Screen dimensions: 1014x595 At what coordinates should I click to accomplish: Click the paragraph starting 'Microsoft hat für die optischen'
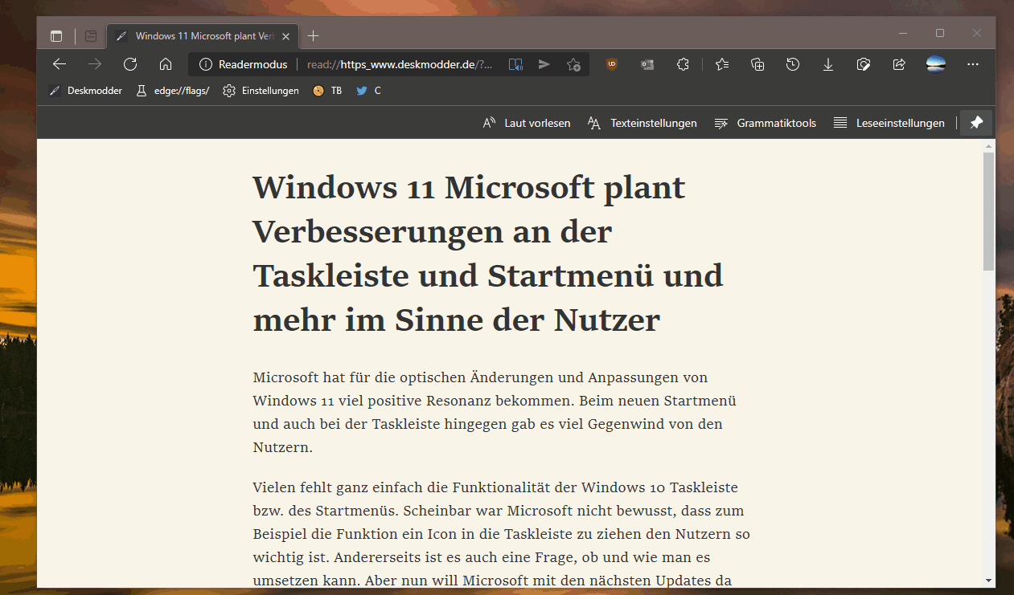(x=495, y=412)
